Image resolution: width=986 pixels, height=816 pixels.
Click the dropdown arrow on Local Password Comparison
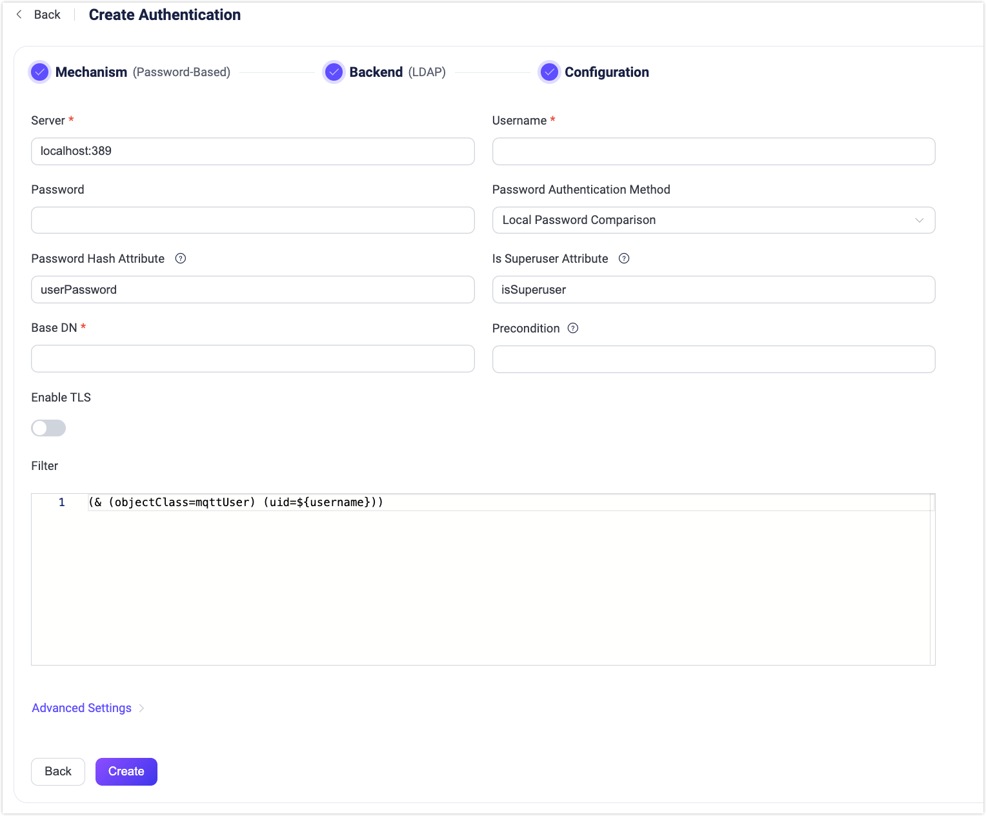[920, 220]
